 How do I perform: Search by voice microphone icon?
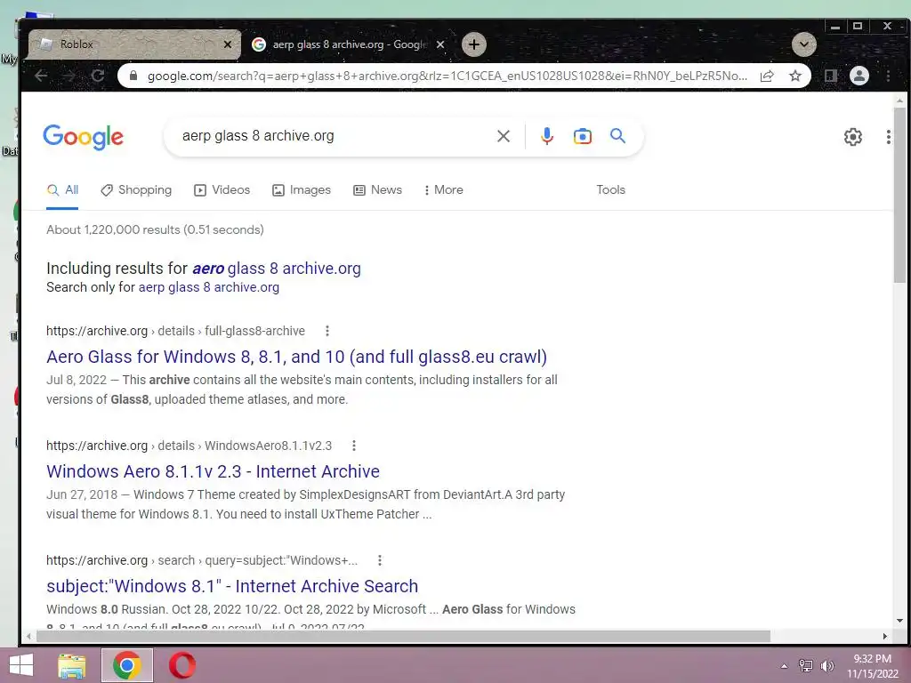pos(547,136)
